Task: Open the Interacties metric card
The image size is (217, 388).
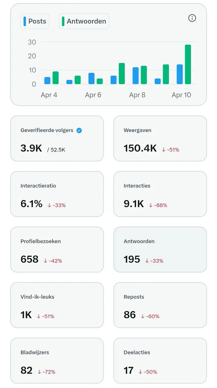Action: 160,194
